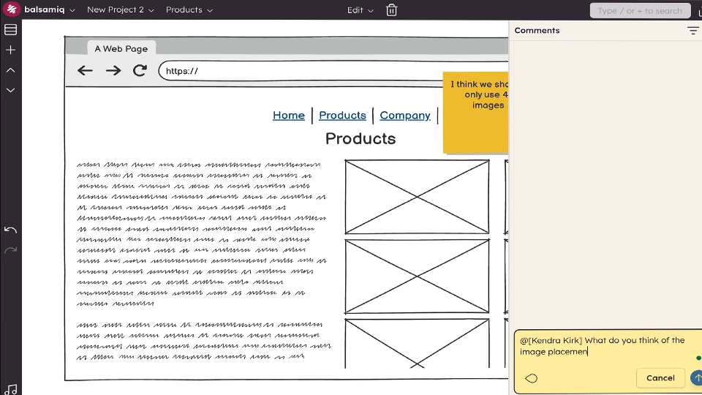Go to previous wireframe with up chevron
Screen dimensions: 702x395
(11, 70)
